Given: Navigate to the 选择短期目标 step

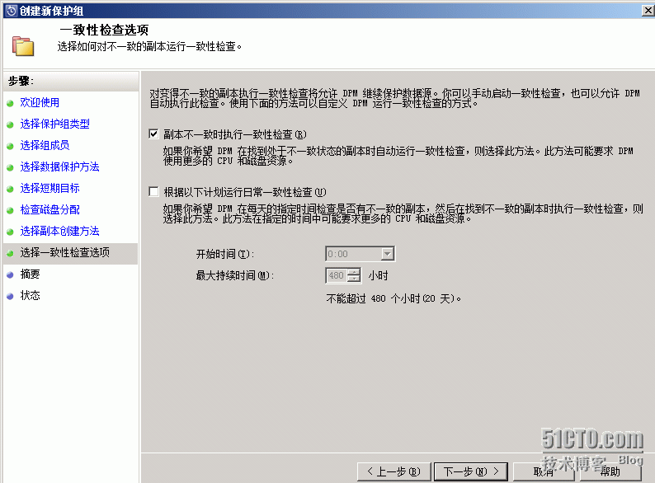Looking at the screenshot, I should point(49,188).
